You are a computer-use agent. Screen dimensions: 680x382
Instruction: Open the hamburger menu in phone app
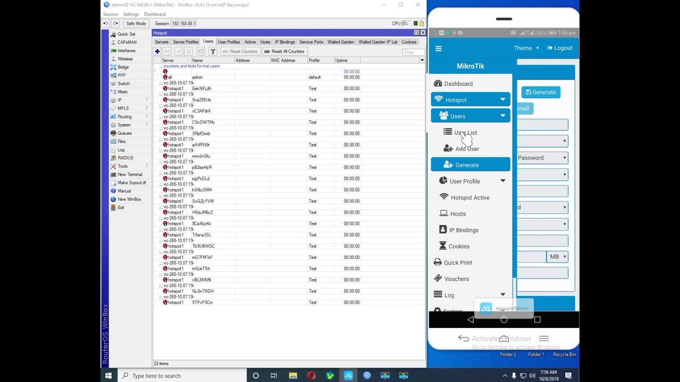coord(438,48)
